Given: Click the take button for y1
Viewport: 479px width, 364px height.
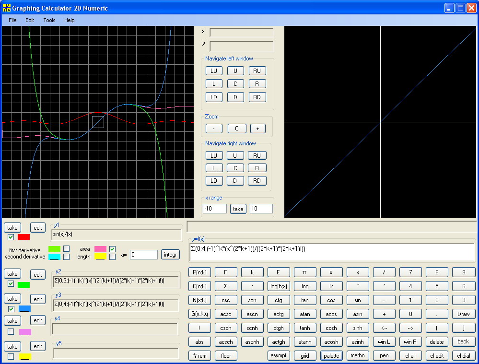Looking at the screenshot, I should 12,227.
